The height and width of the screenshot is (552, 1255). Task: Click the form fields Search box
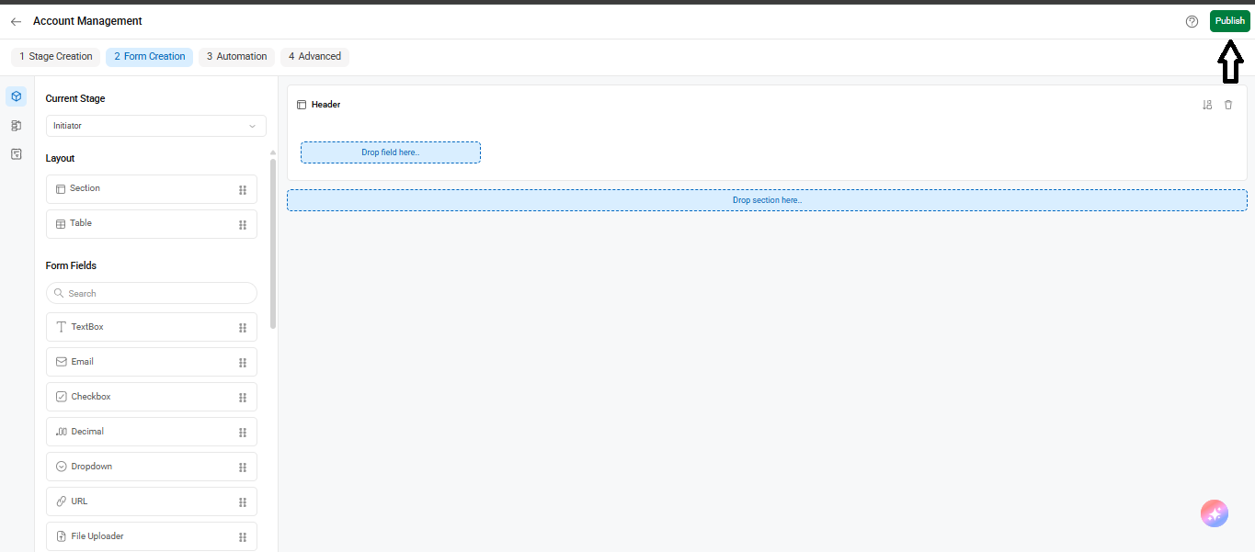152,293
